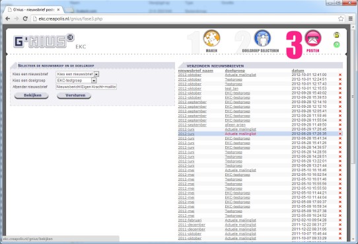Go back with browser back arrow
The height and width of the screenshot is (244, 358).
(x=7, y=19)
